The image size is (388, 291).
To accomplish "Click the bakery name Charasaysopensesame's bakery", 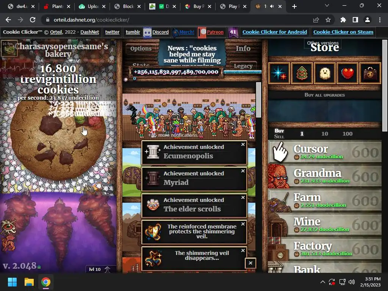I will (61, 50).
